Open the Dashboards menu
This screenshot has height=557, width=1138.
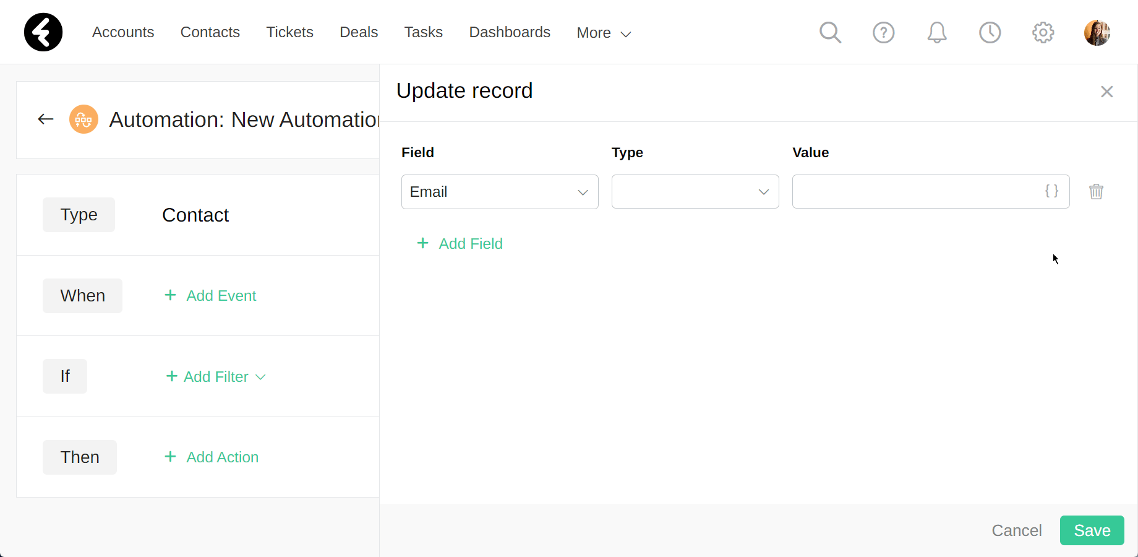510,32
